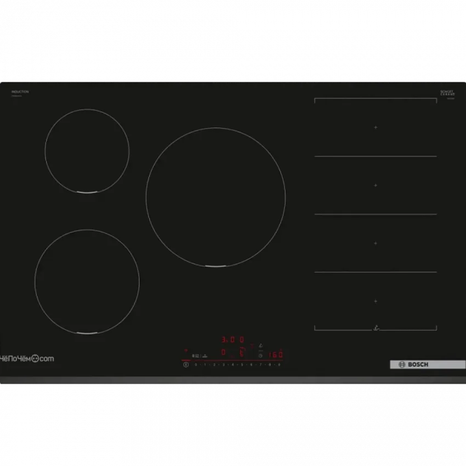This screenshot has height=466, width=466.
Task: Tap the main power on/off symbol
Action: (186, 365)
